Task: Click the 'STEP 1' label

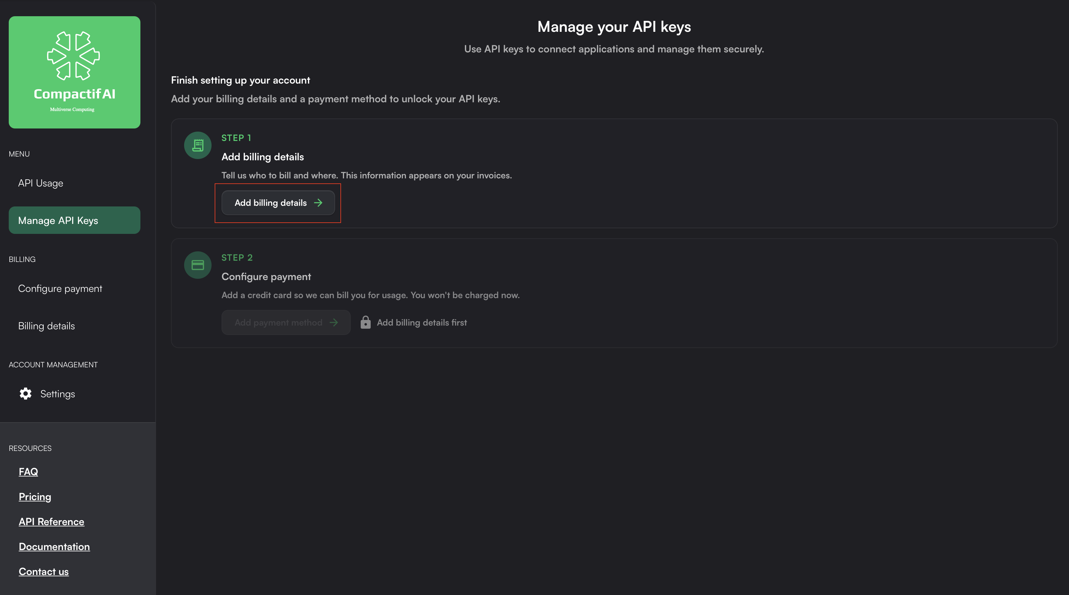Action: point(236,138)
